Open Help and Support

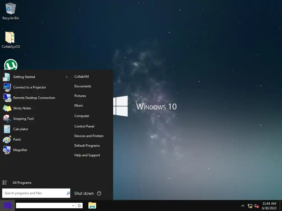point(87,155)
